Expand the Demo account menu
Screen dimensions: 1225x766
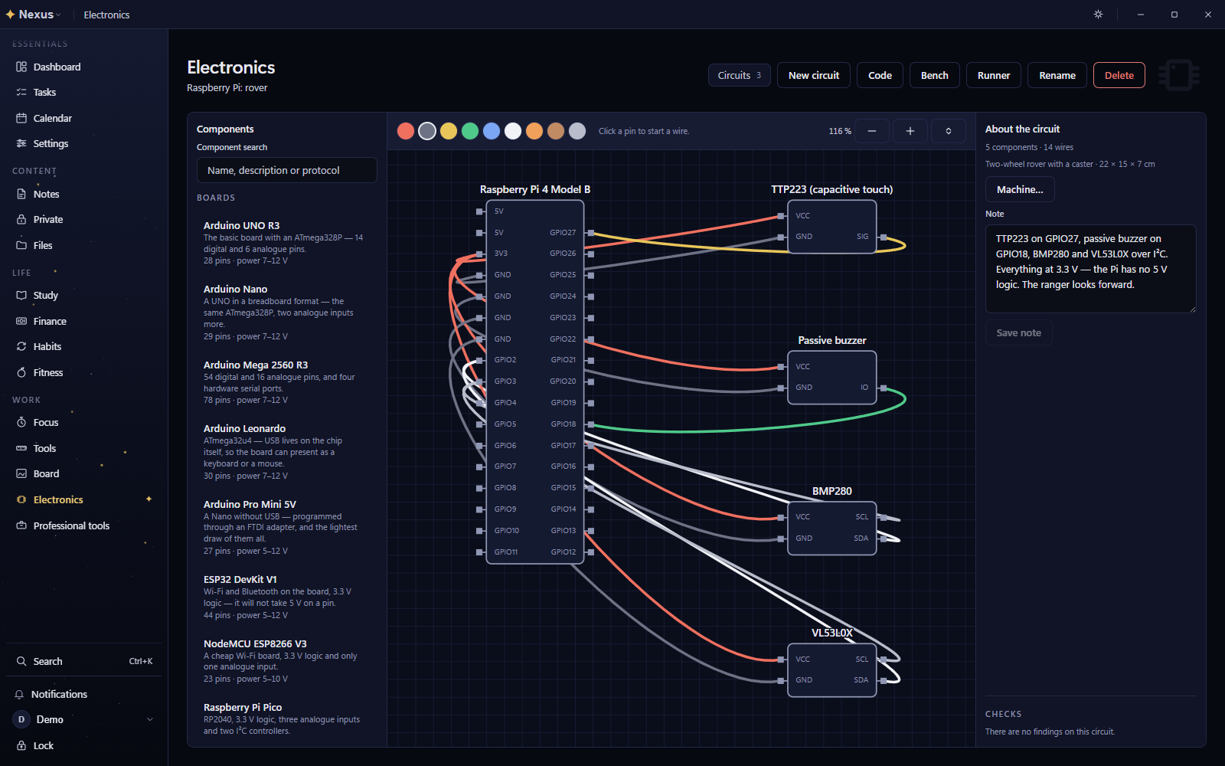(x=83, y=719)
